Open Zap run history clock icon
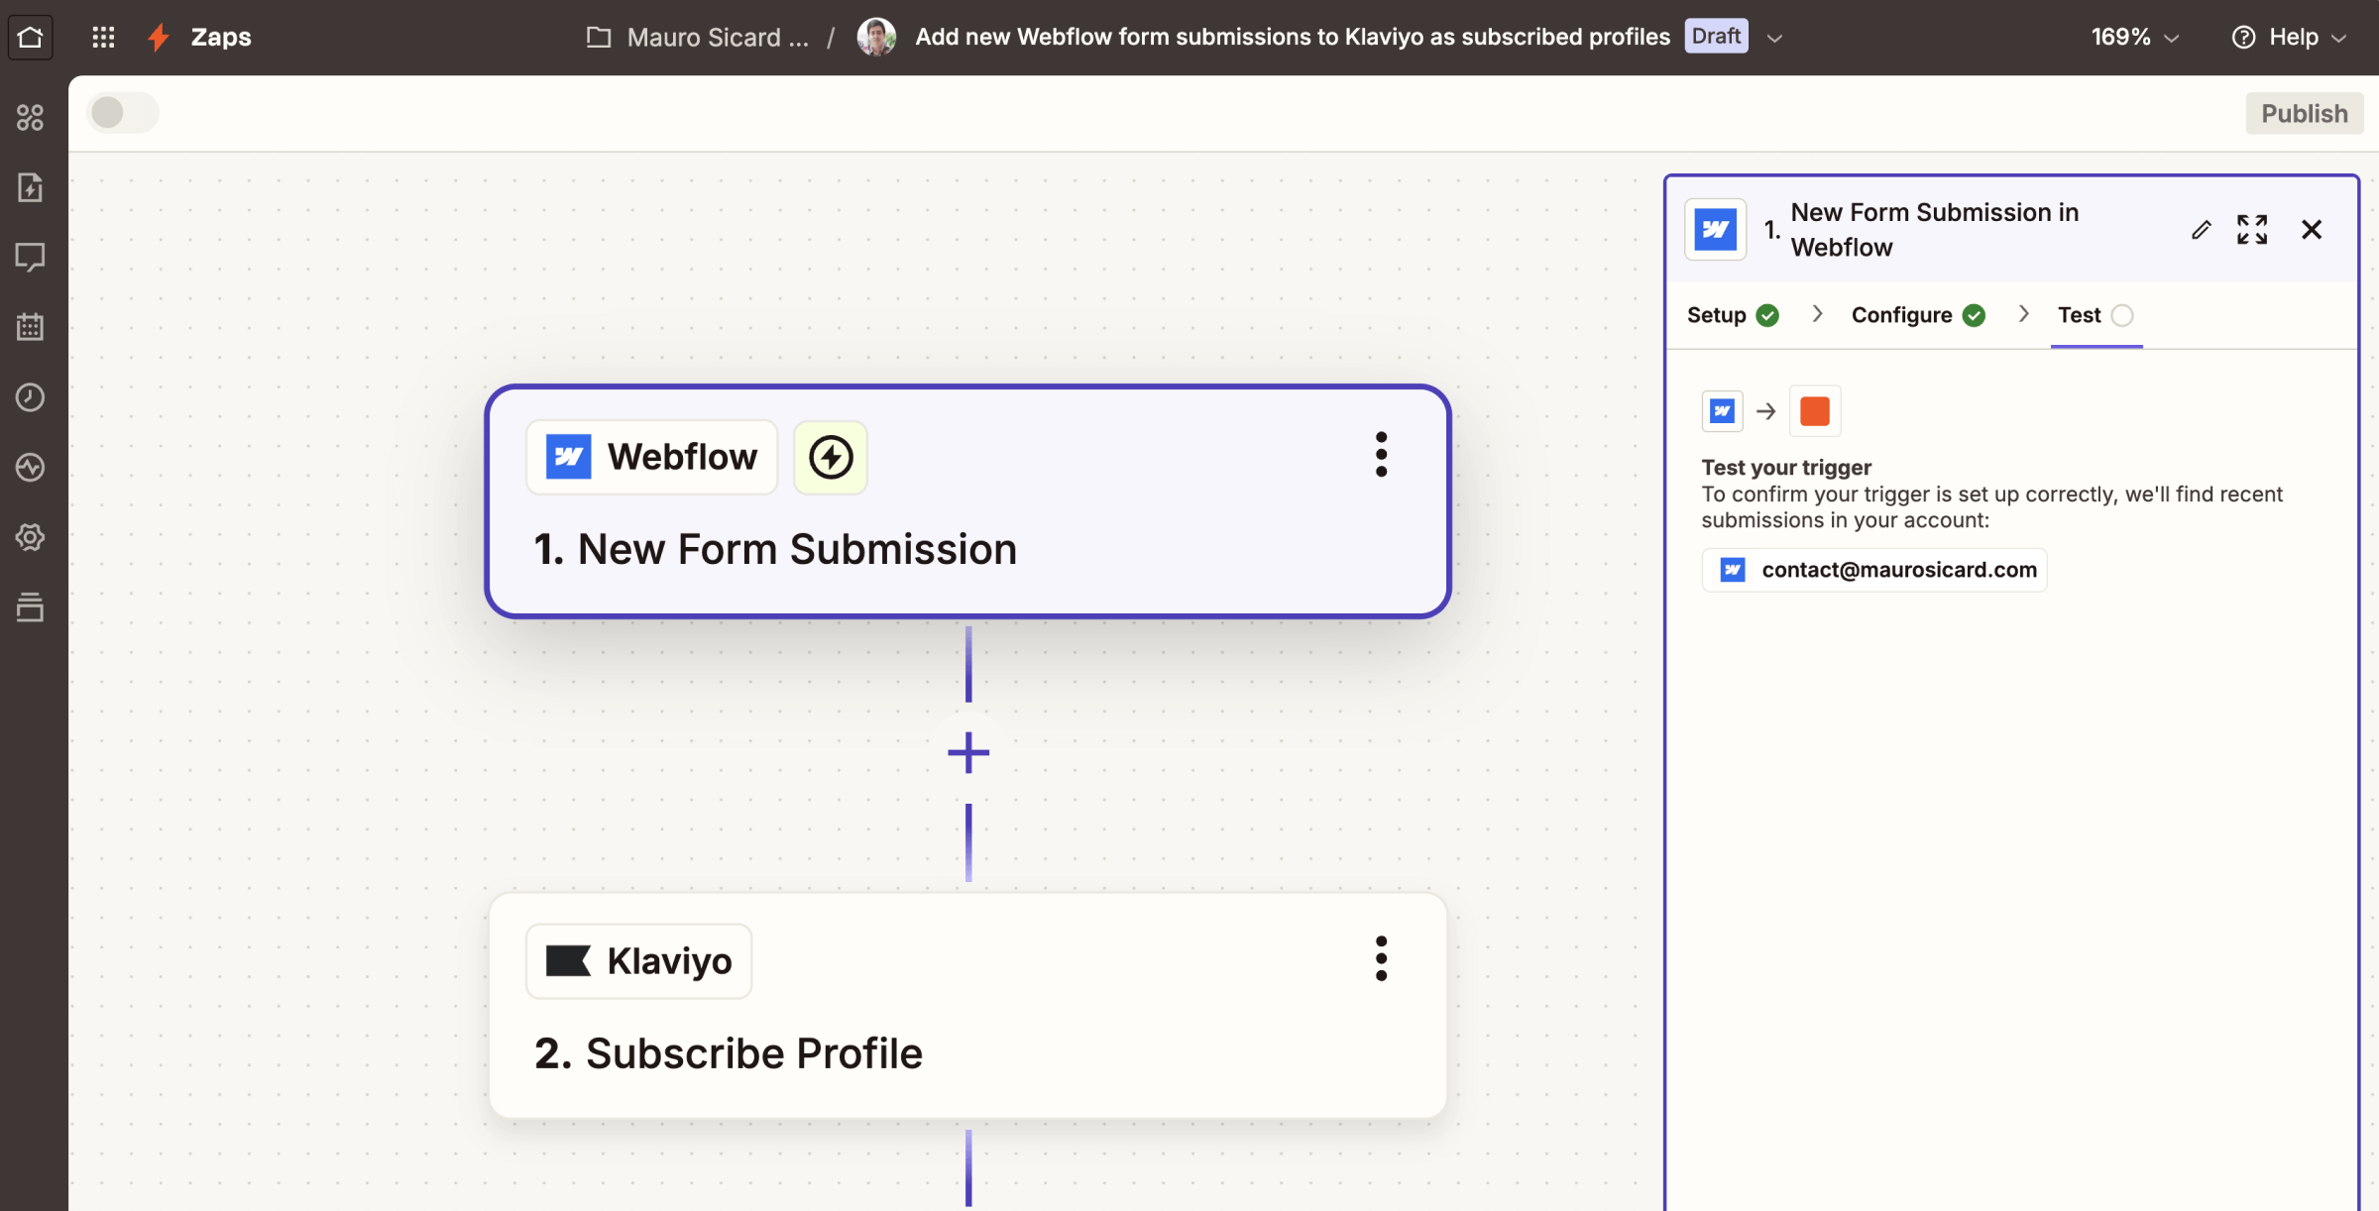 pos(31,397)
